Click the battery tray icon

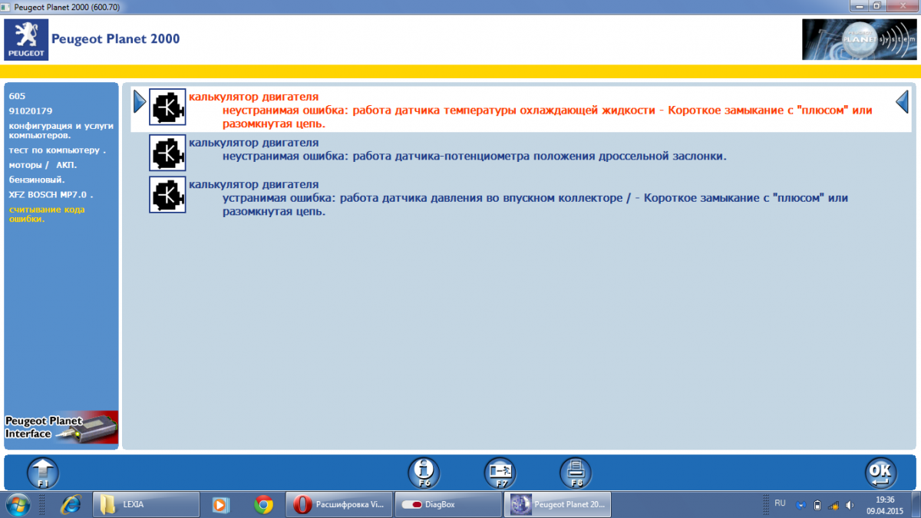pos(817,505)
